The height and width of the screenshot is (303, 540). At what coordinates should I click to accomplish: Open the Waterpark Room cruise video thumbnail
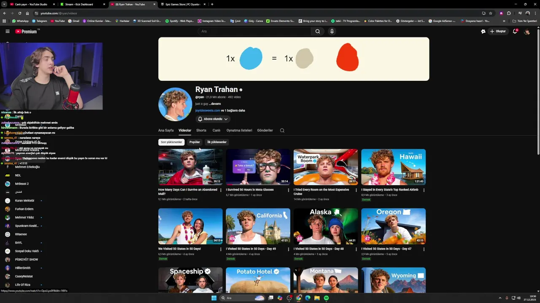[x=326, y=167]
